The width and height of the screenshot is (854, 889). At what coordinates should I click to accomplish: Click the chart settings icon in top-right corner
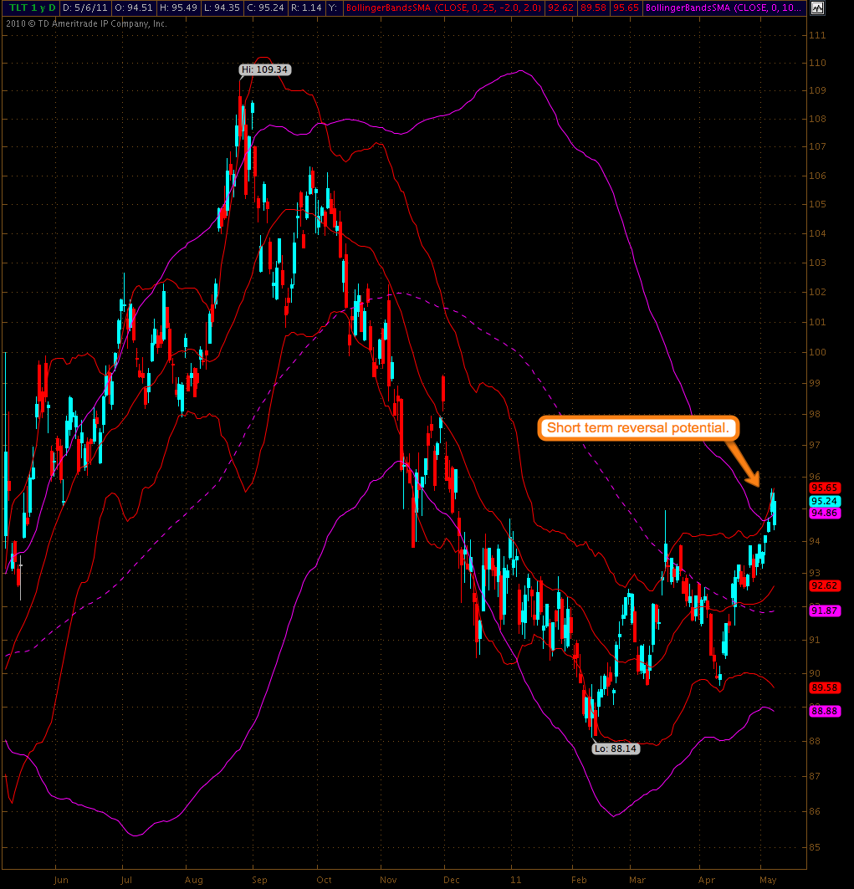[x=816, y=8]
